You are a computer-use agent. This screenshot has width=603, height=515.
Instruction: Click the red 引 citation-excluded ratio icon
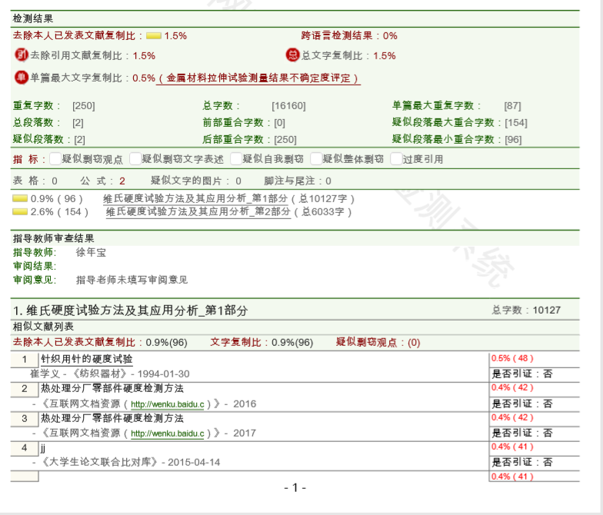(22, 55)
